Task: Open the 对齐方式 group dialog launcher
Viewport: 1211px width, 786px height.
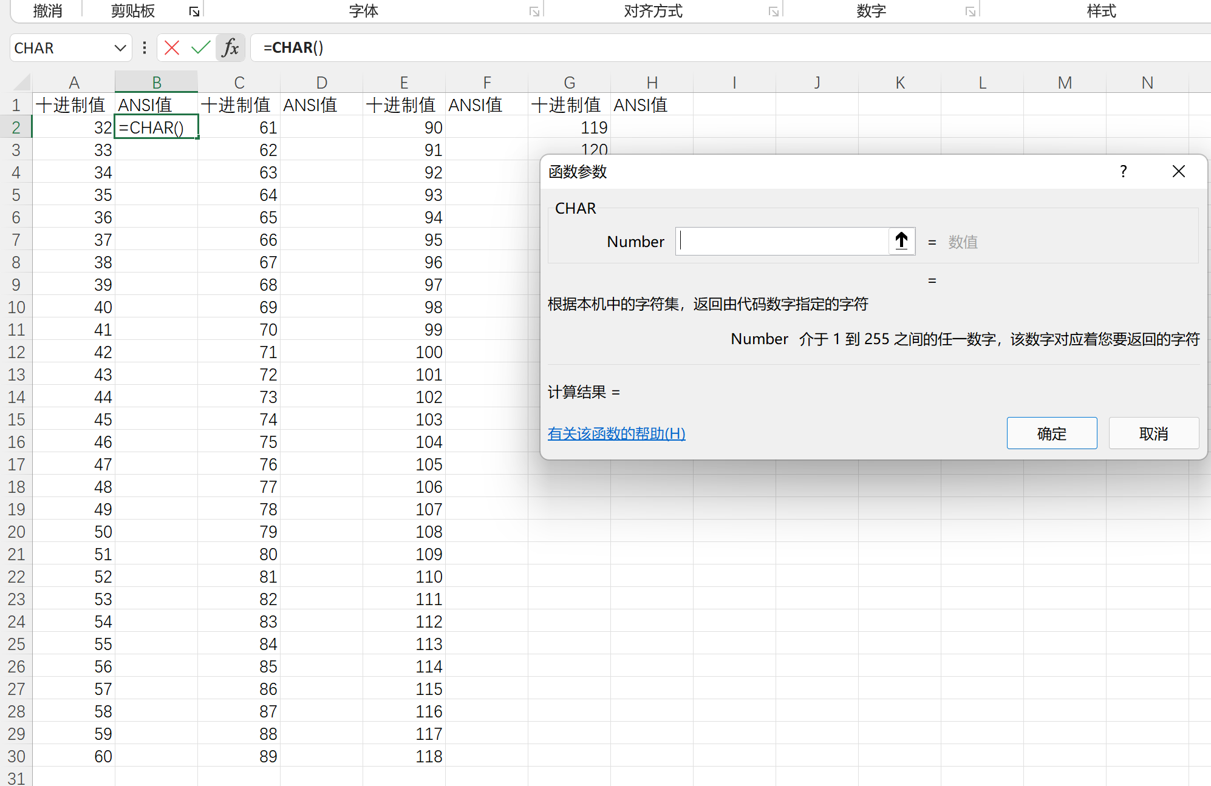Action: [773, 11]
